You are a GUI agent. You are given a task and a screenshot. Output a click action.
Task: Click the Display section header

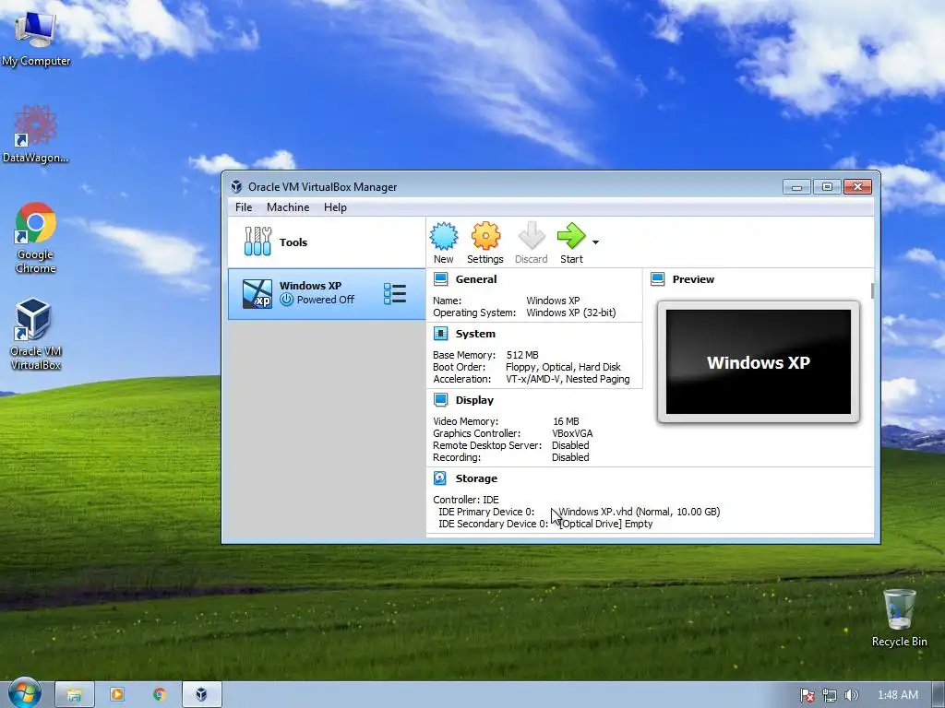474,400
